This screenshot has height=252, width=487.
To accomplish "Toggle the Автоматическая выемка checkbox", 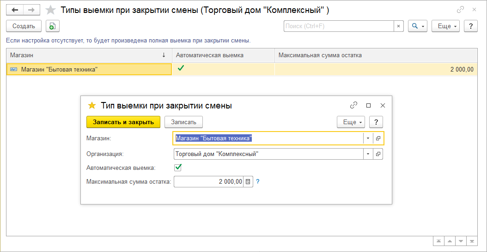I will [178, 168].
